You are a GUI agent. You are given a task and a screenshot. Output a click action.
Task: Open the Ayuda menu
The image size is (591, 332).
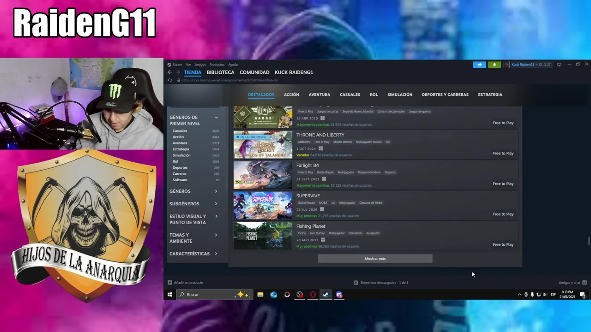[x=233, y=65]
